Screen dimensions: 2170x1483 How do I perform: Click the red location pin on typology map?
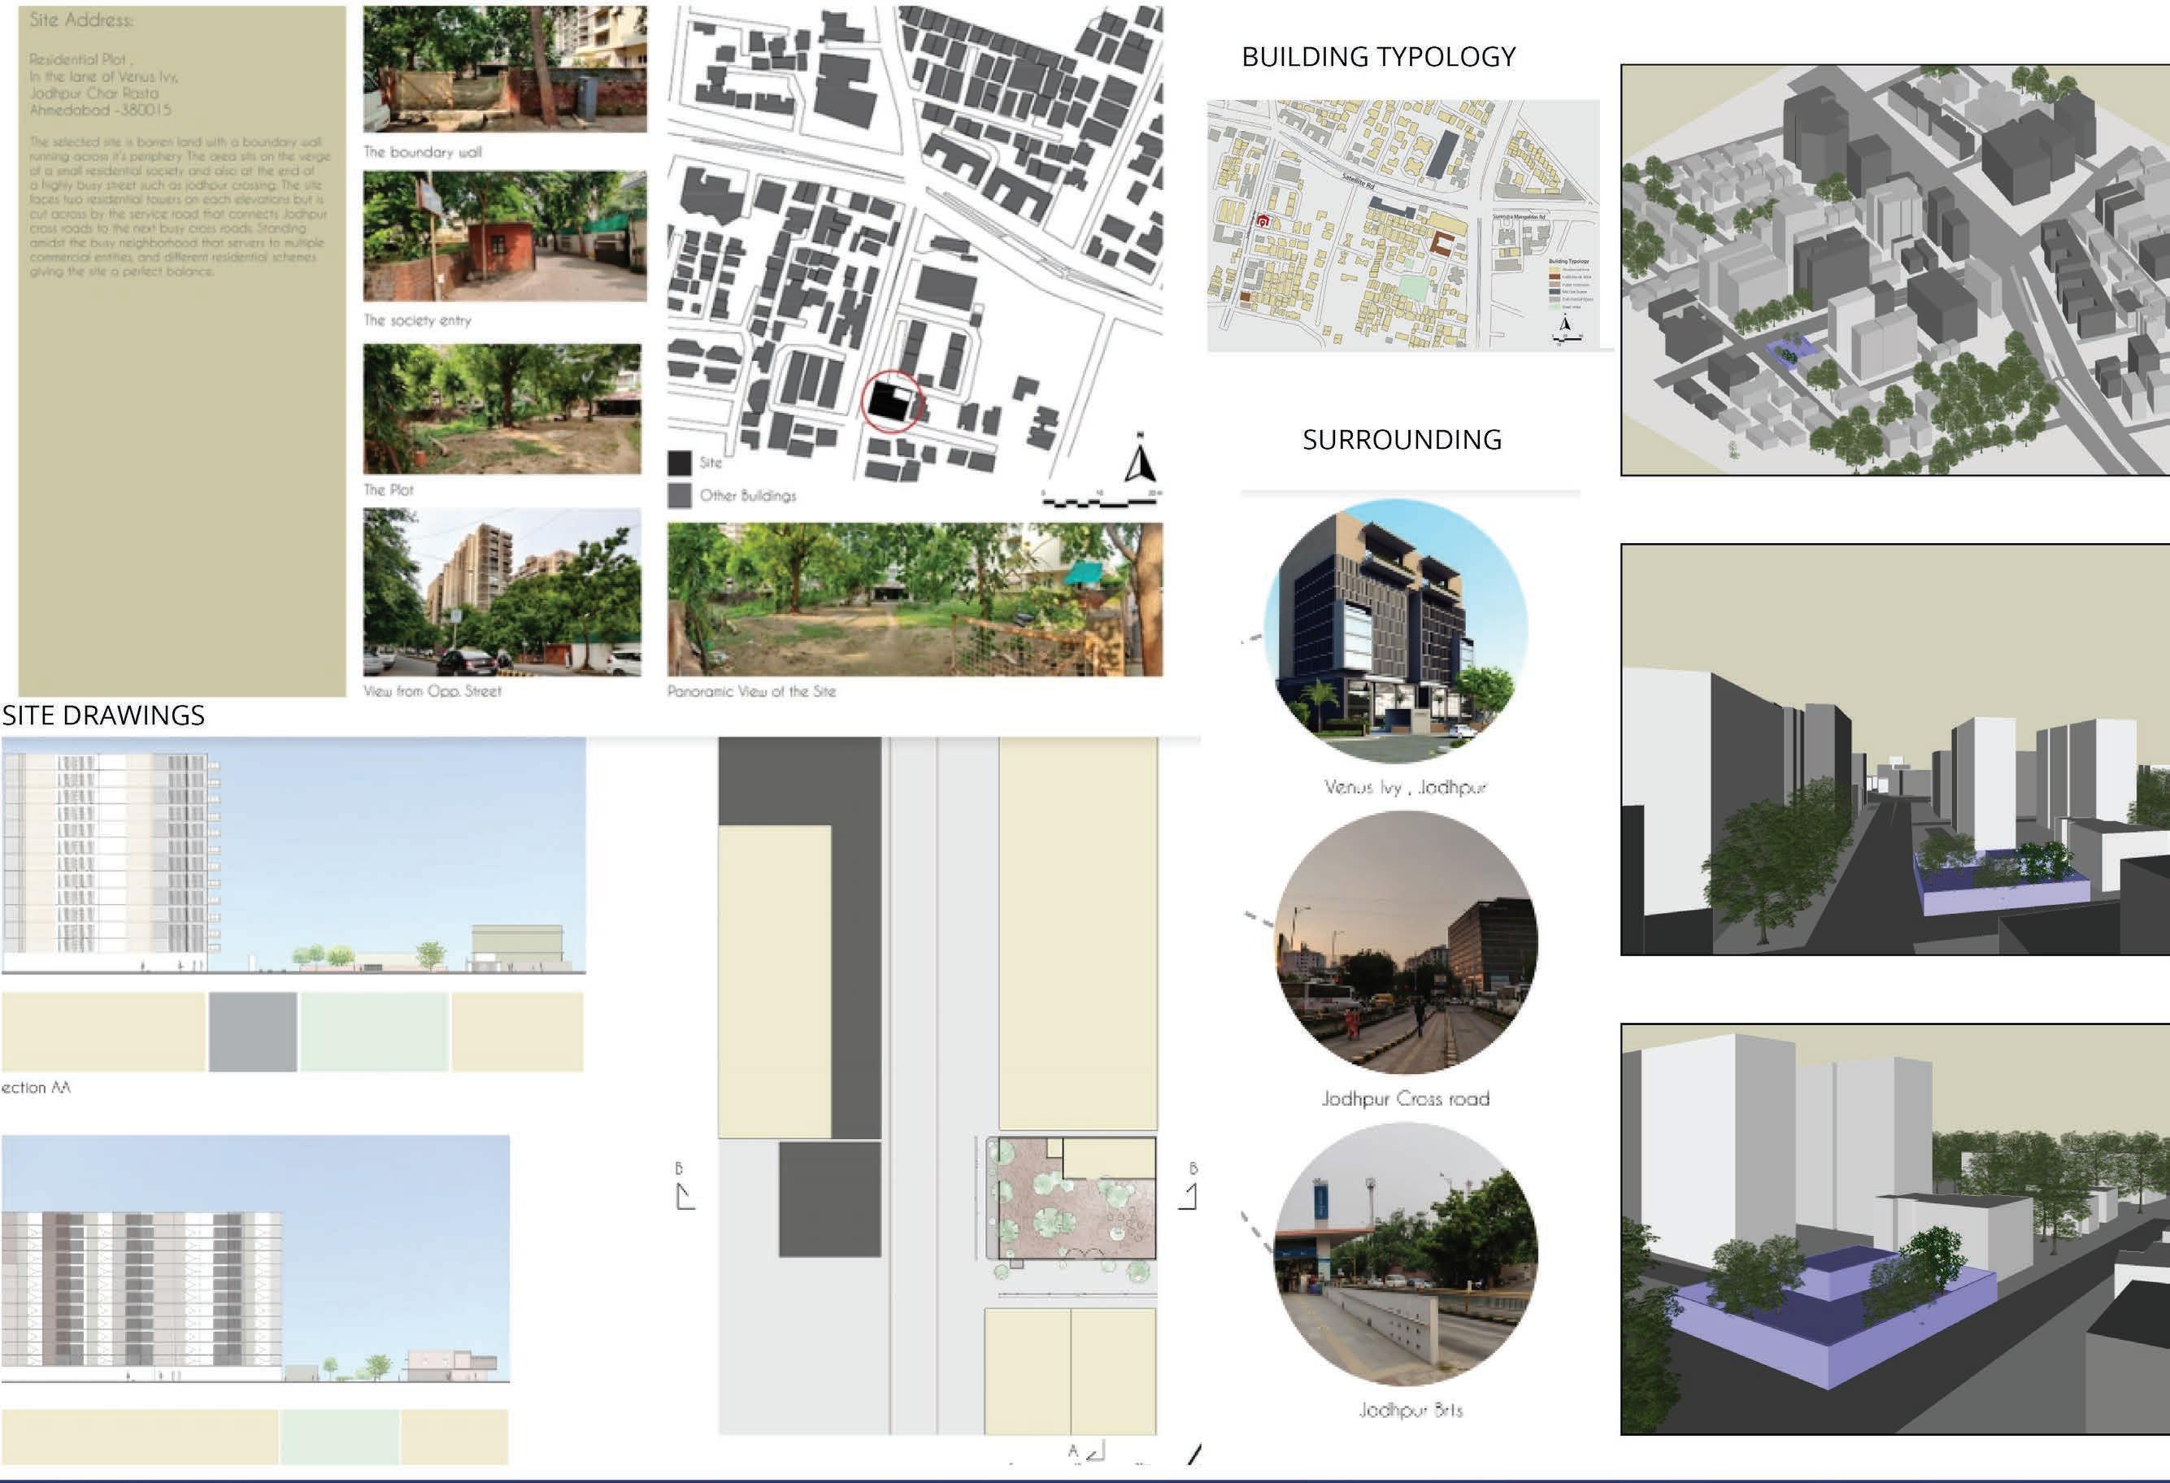(1263, 221)
